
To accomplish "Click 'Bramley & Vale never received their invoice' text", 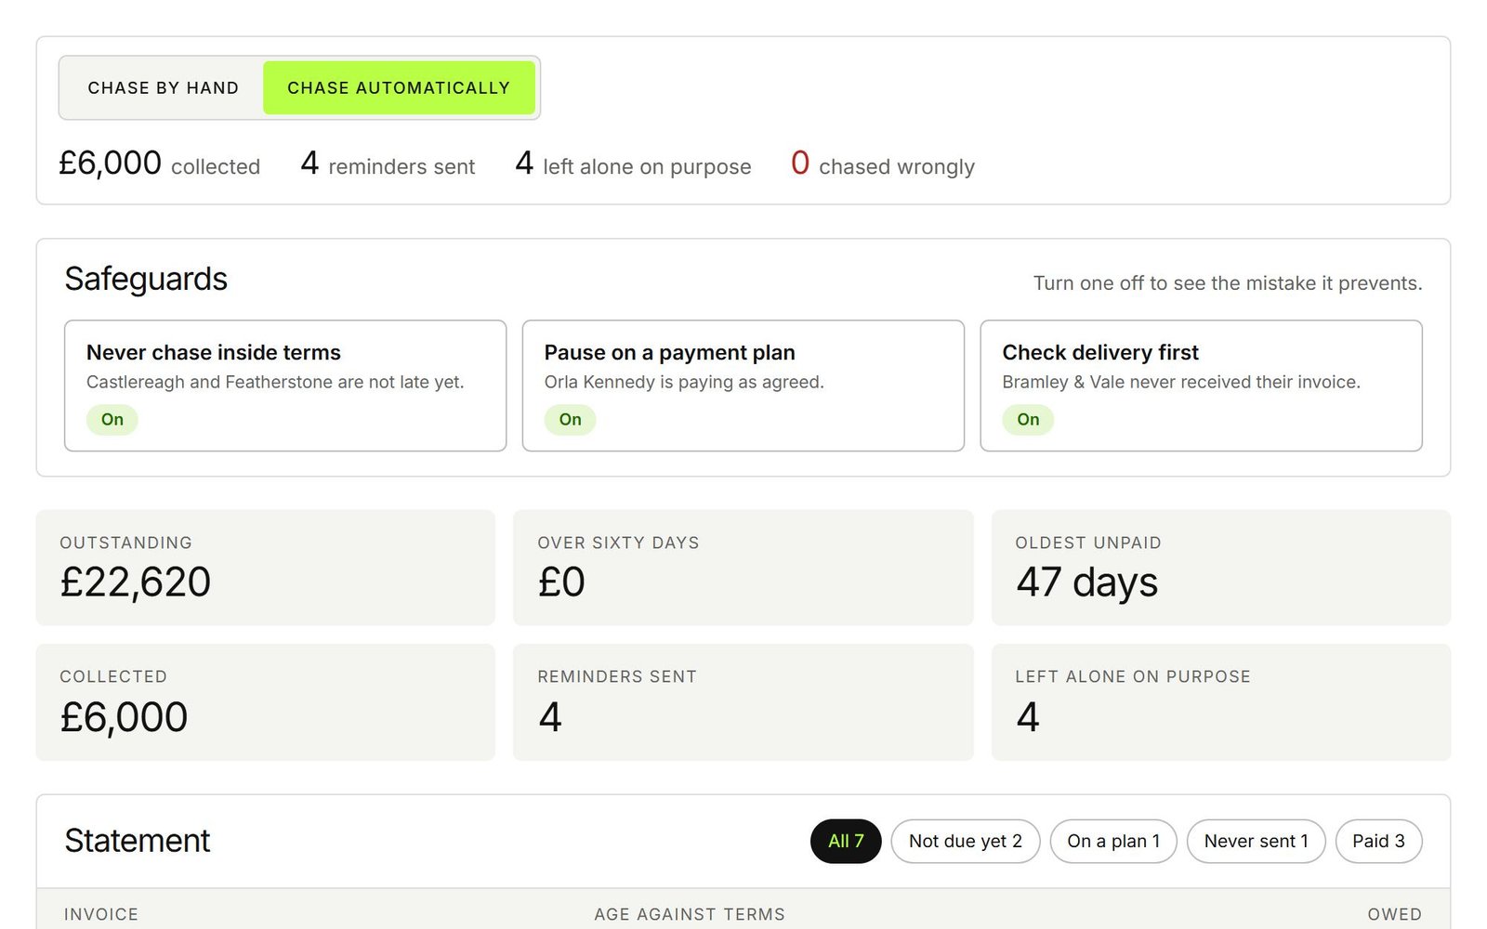I will pyautogui.click(x=1181, y=382).
